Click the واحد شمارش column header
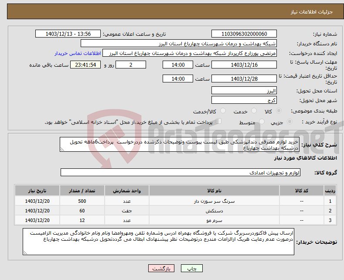The image size is (344, 280). pos(127,191)
